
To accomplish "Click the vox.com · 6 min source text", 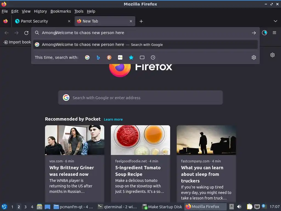I will [62, 161].
